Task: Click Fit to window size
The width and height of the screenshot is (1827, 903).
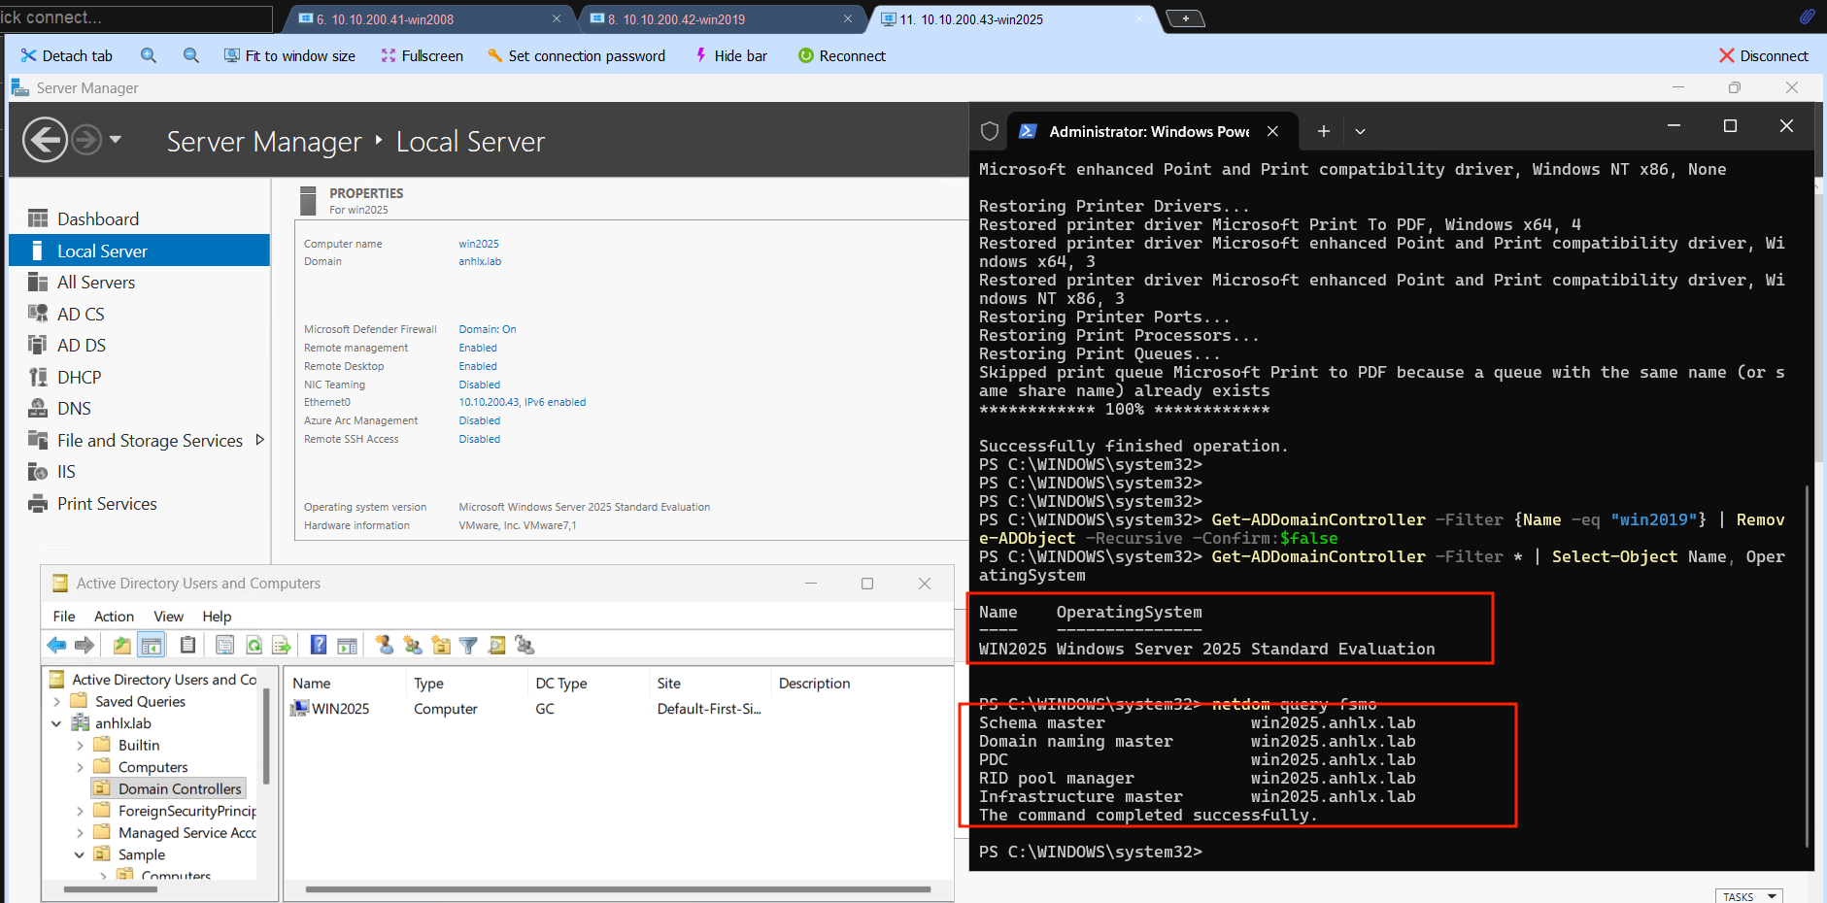Action: pyautogui.click(x=289, y=55)
